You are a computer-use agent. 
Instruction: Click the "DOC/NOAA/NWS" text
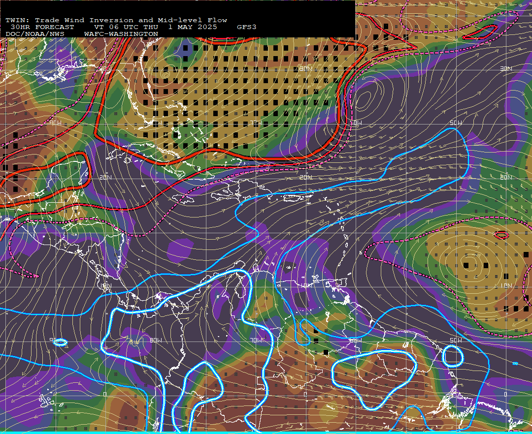35,34
